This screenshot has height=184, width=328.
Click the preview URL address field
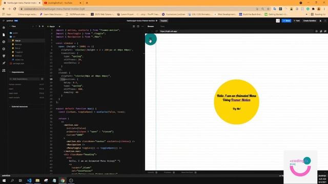click(x=236, y=31)
